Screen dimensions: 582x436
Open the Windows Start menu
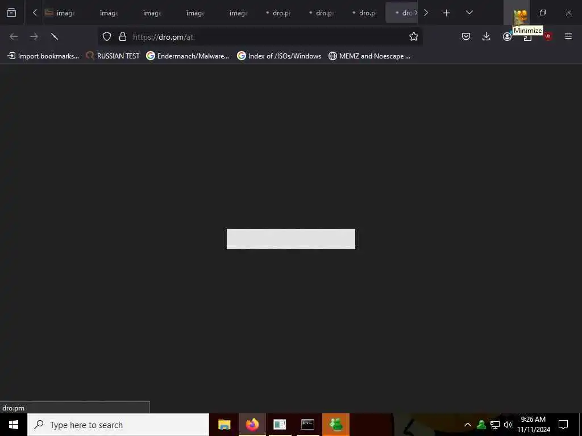pyautogui.click(x=14, y=425)
